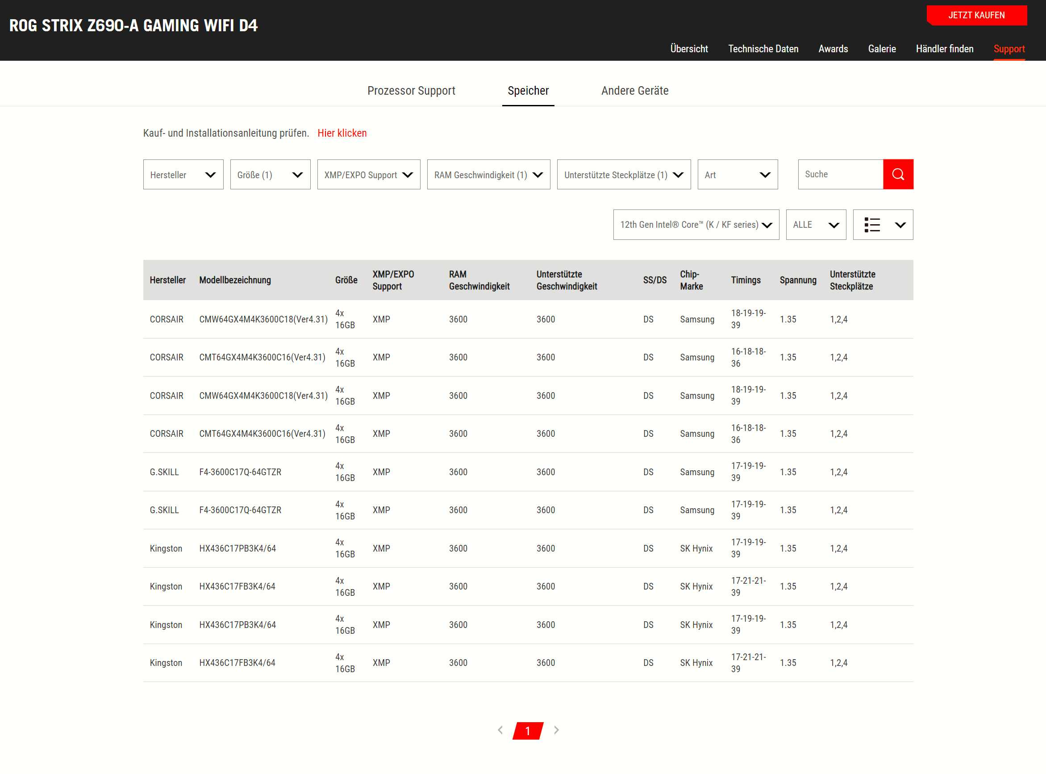Open Händler finden navigation item
Viewport: 1046px width, 774px height.
point(944,49)
